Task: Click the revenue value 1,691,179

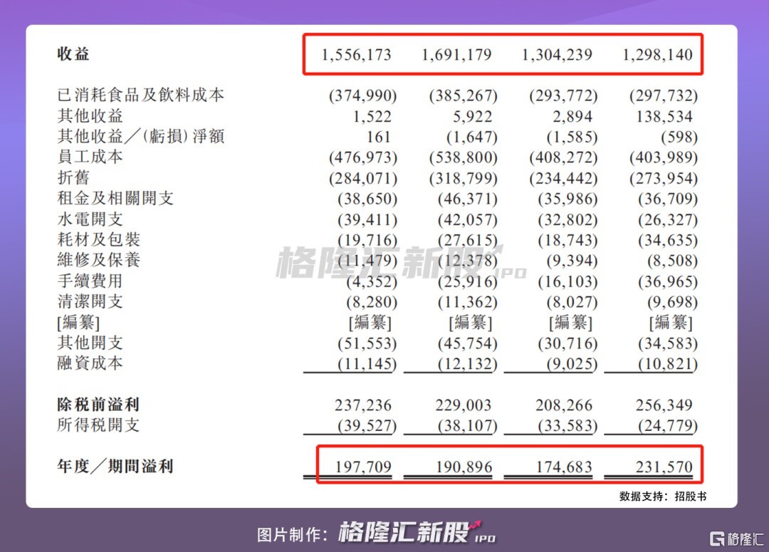Action: click(456, 54)
